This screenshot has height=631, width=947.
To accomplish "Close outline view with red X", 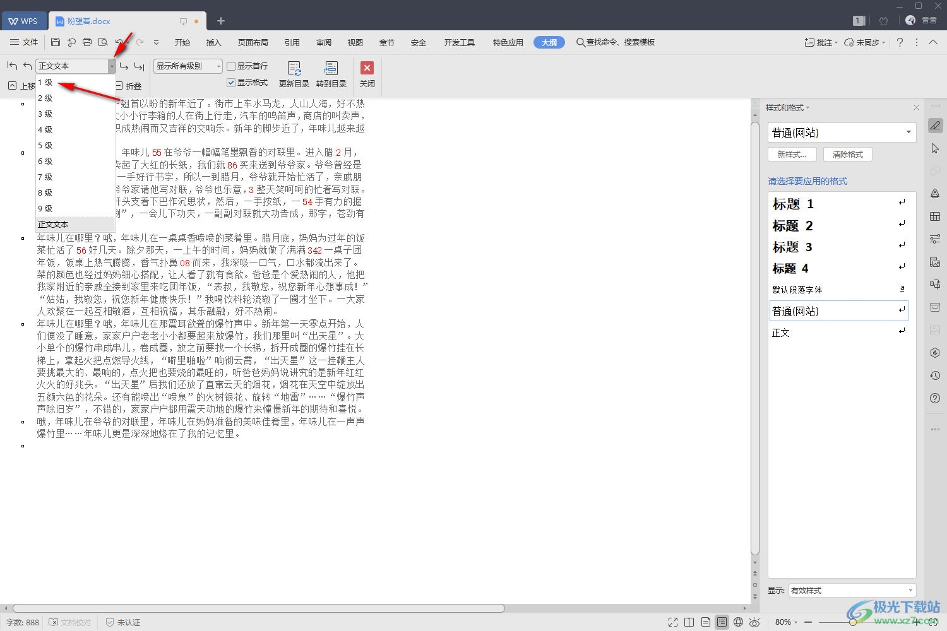I will pyautogui.click(x=367, y=74).
